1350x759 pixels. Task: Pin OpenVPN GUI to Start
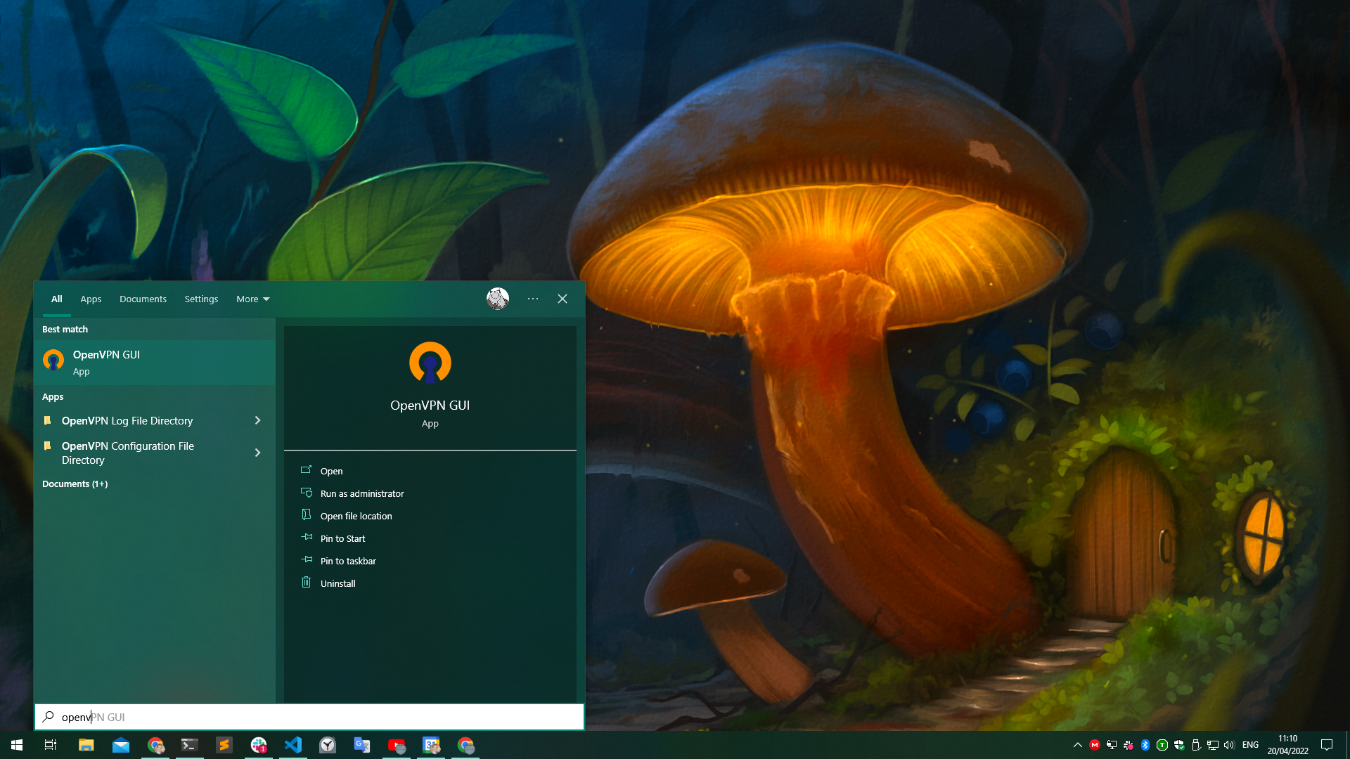click(x=342, y=538)
